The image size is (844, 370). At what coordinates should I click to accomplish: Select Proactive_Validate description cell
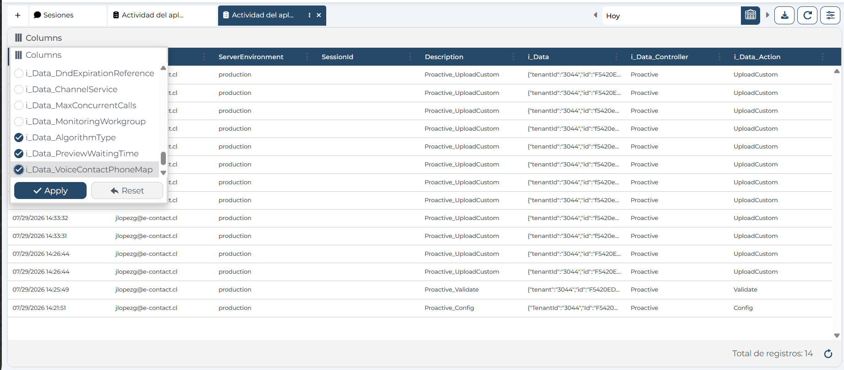click(451, 290)
